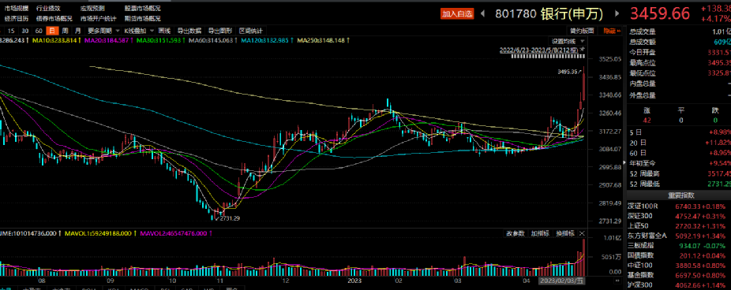Viewport: 731px width, 290px height.
Task: Open the 设置均线 dropdown
Action: [567, 41]
